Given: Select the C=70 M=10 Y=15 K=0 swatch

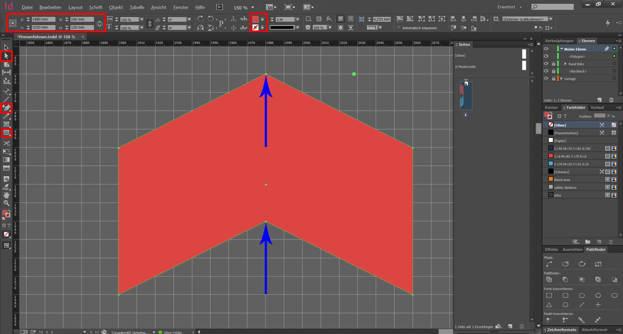Looking at the screenshot, I should tap(571, 164).
